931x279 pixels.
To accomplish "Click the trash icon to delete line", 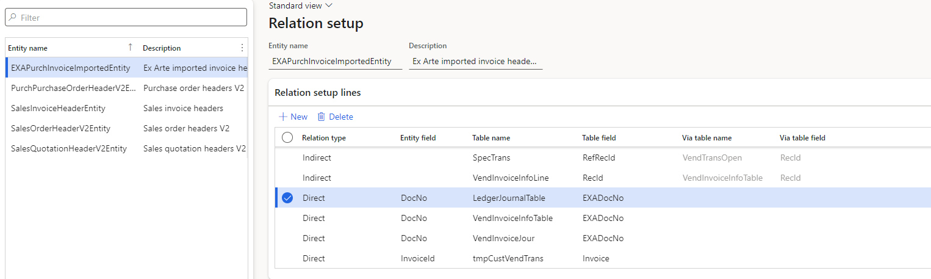I will point(321,117).
